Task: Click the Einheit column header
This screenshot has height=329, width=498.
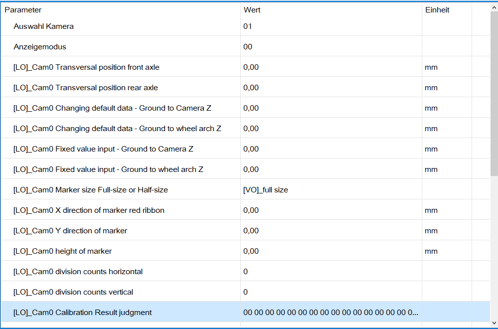Action: [x=437, y=10]
